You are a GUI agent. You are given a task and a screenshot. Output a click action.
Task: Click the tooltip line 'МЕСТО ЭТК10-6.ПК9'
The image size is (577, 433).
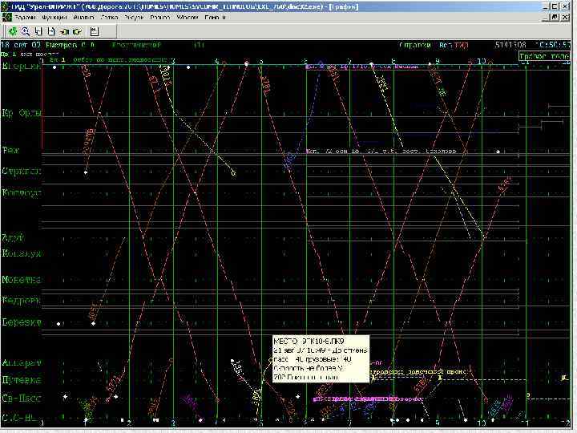309,341
